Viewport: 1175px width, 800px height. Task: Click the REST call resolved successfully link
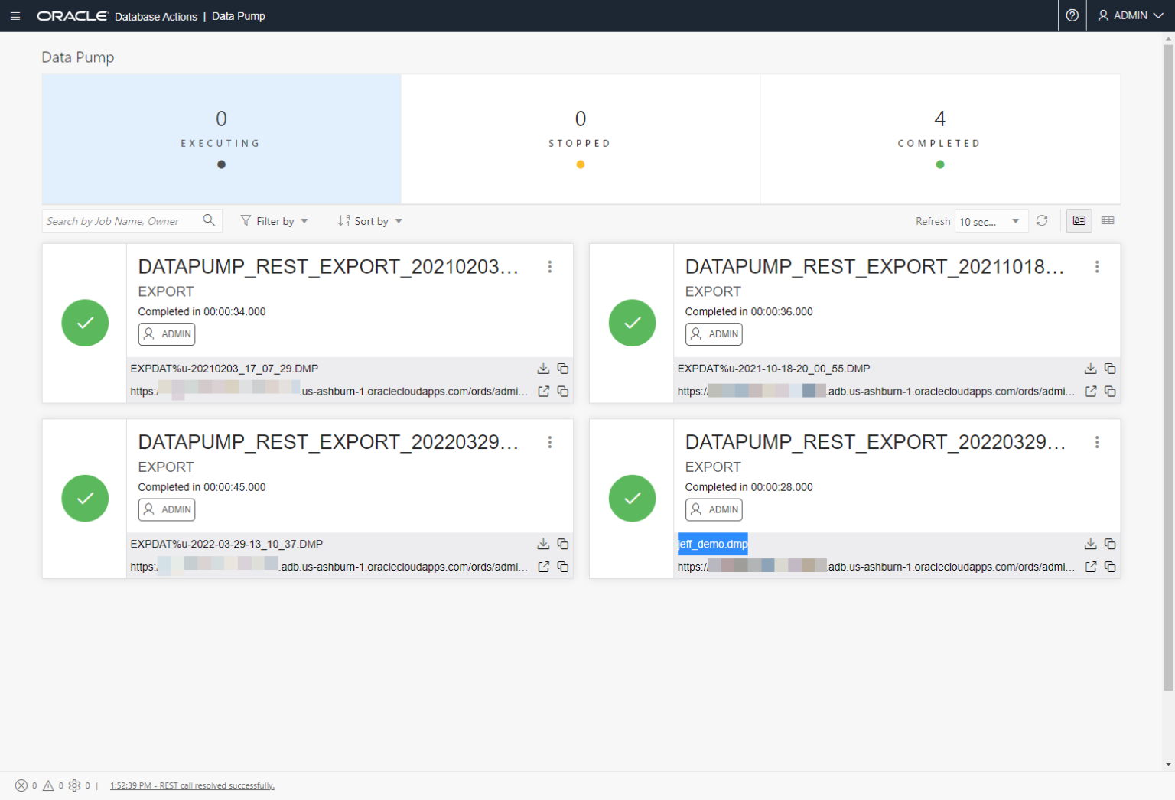192,785
